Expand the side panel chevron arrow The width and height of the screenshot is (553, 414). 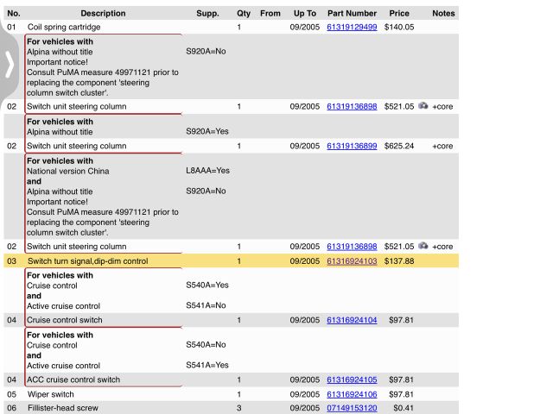(x=10, y=65)
